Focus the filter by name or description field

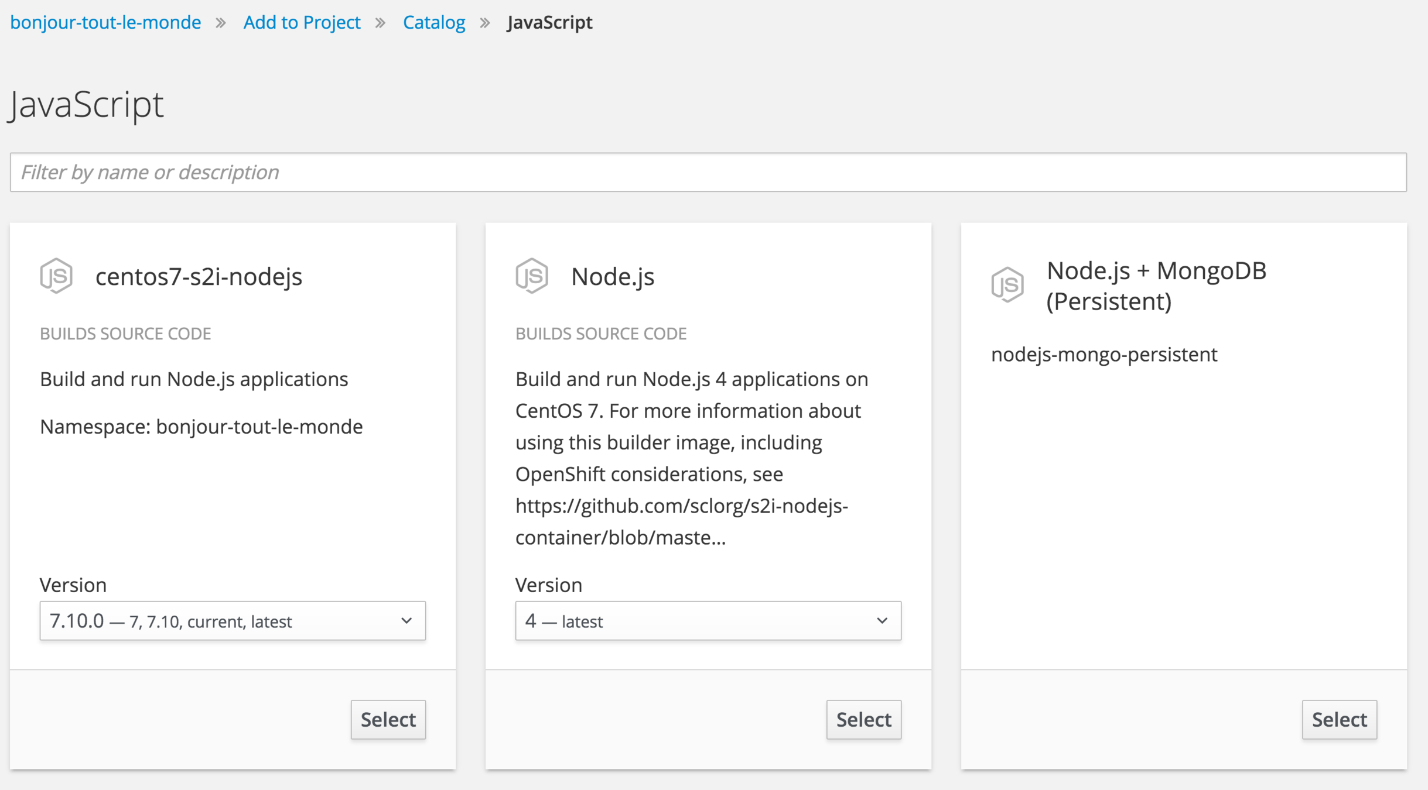point(708,172)
